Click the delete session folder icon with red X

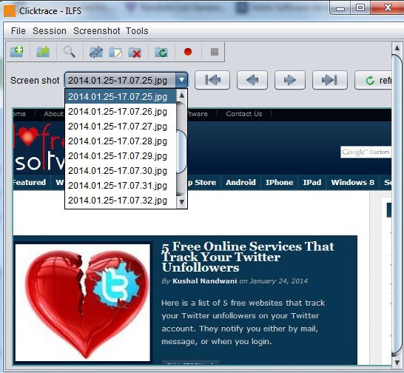135,53
